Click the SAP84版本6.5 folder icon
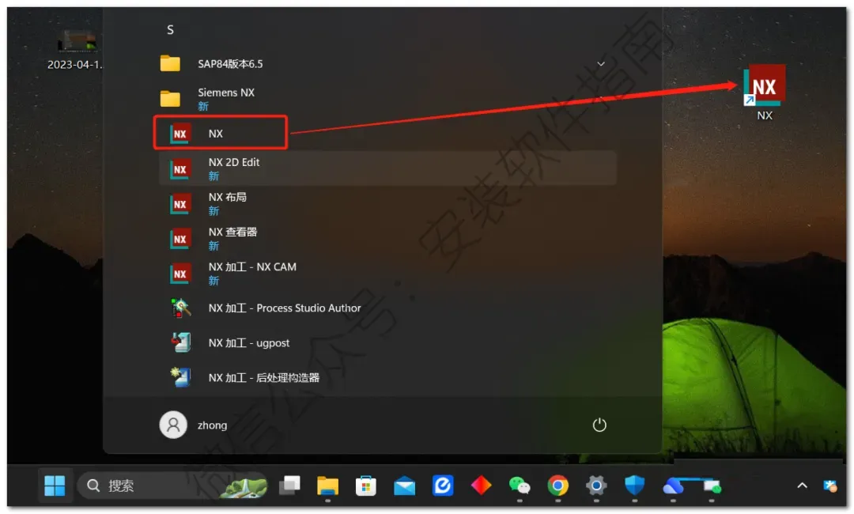 tap(170, 64)
